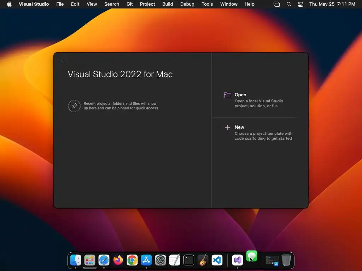The image size is (362, 271).
Task: Open the Apple menu
Action: tap(9, 4)
